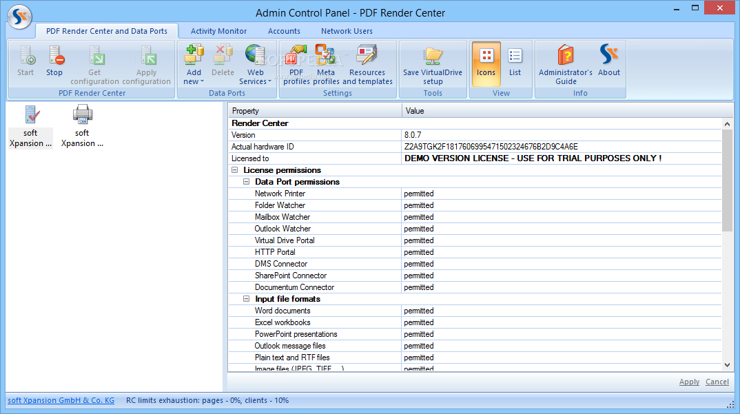Select the SharePoint Connector row

475,276
